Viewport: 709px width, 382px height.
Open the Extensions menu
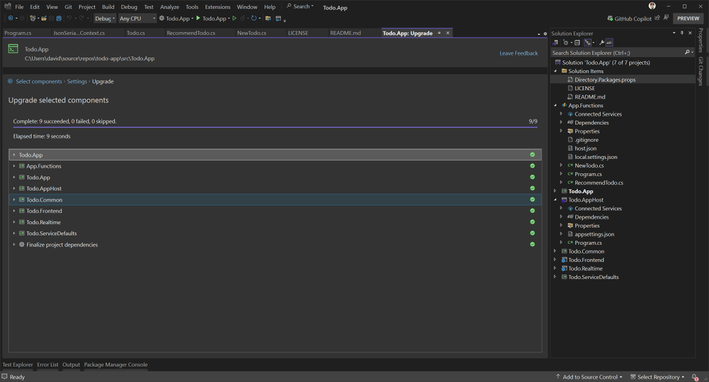[x=217, y=6]
